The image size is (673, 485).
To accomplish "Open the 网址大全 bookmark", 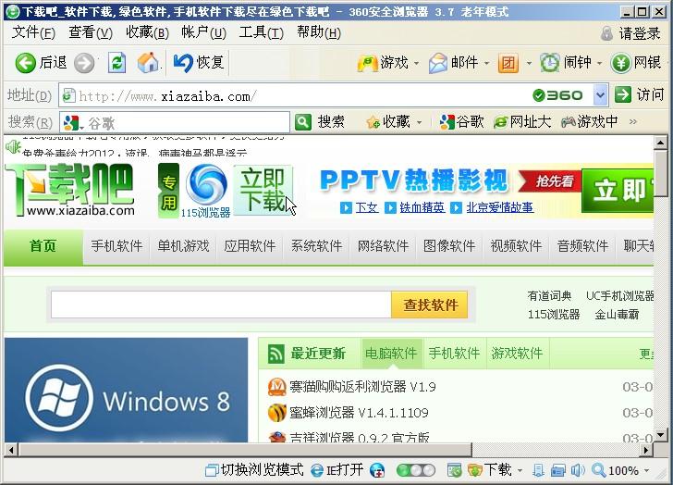I will [x=522, y=122].
